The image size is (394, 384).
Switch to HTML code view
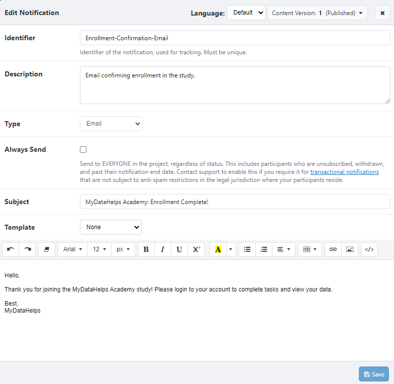pyautogui.click(x=369, y=249)
